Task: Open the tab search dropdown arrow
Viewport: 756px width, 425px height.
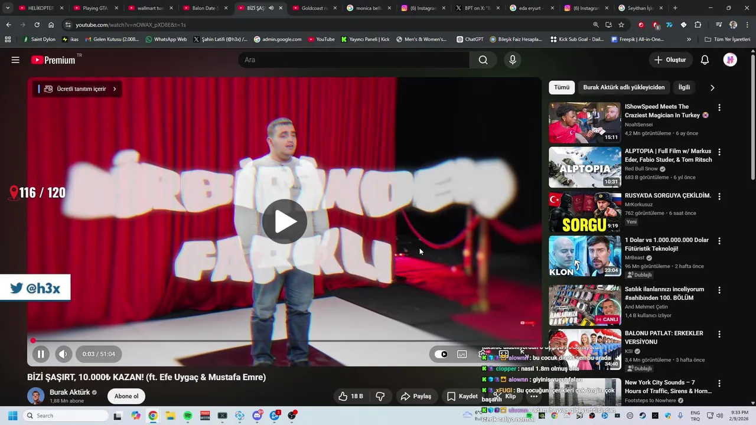Action: click(x=8, y=8)
